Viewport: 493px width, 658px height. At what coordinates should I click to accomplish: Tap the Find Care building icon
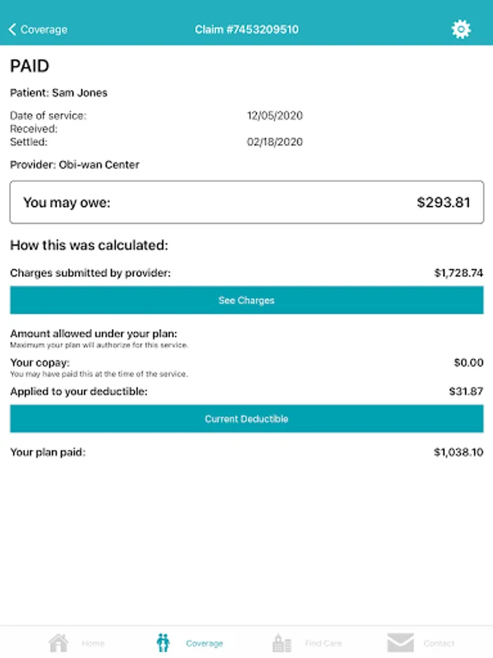pos(282,643)
